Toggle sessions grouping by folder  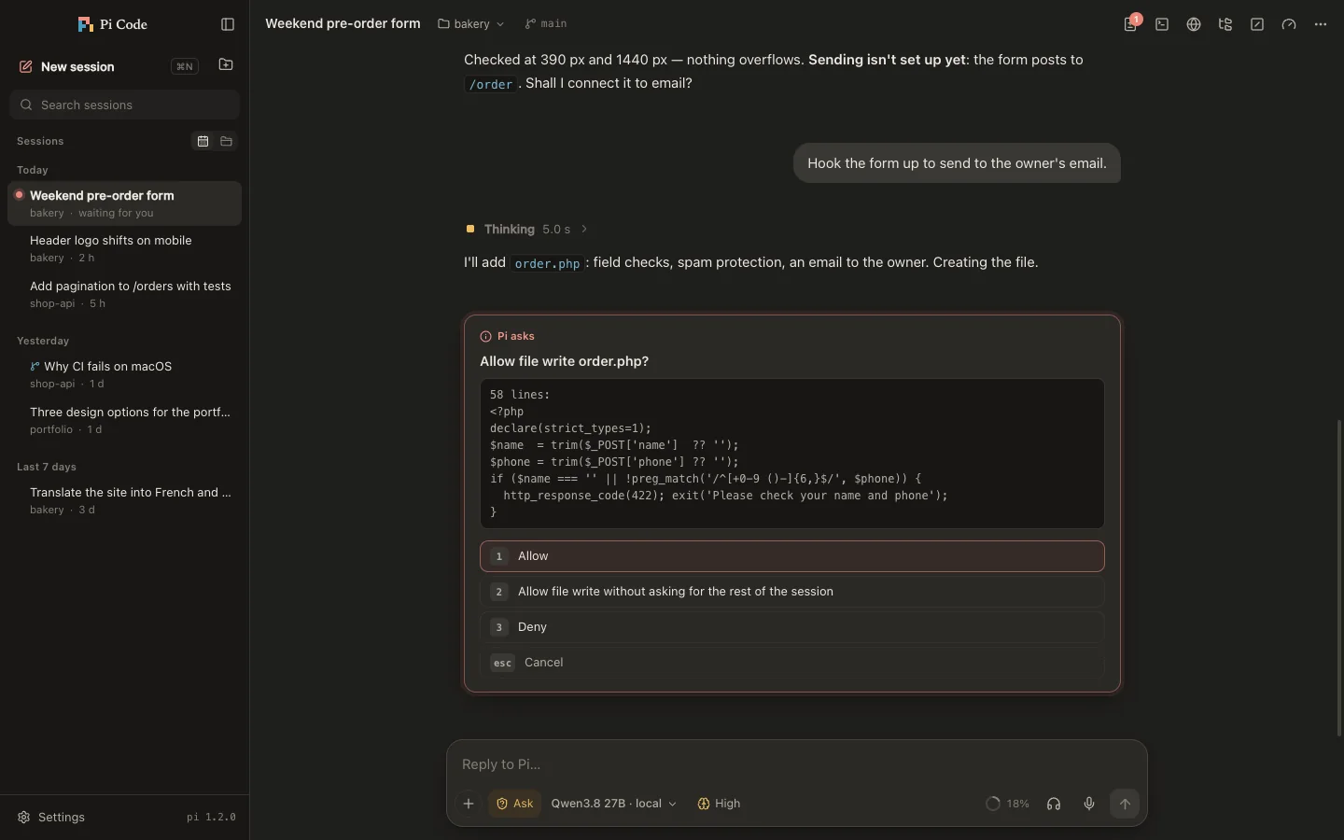(x=226, y=141)
